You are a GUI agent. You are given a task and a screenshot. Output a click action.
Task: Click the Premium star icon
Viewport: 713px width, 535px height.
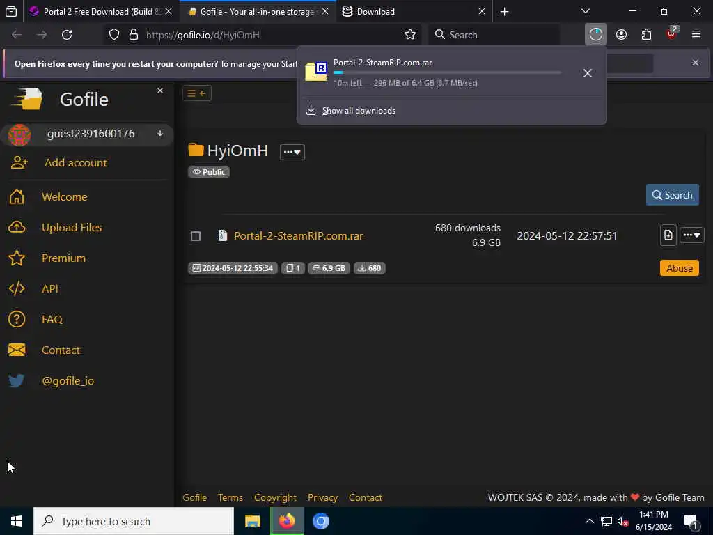pos(17,258)
